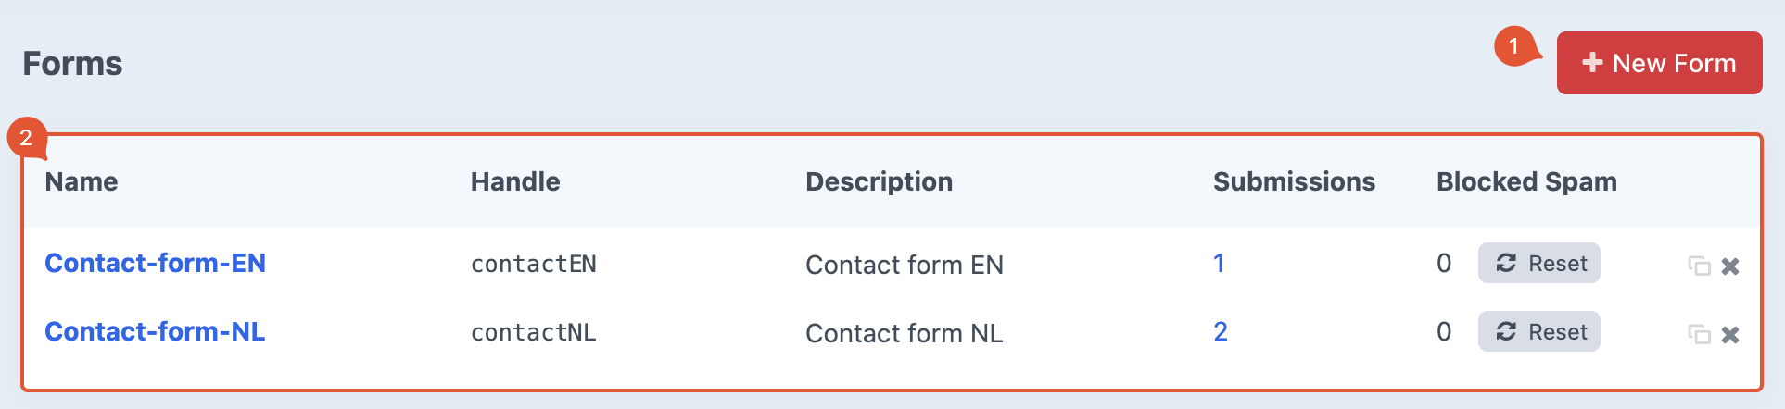Click the Blocked Spam column header
Viewport: 1785px width, 409px height.
1526,182
